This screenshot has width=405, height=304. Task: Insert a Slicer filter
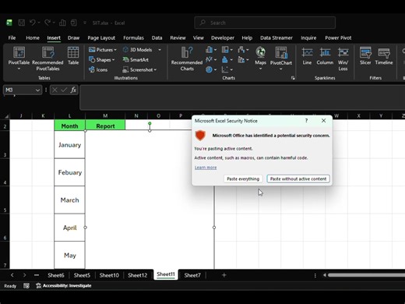[365, 56]
